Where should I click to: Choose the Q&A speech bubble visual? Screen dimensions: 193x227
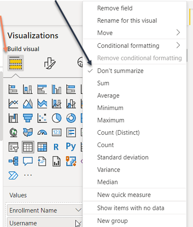point(28,161)
